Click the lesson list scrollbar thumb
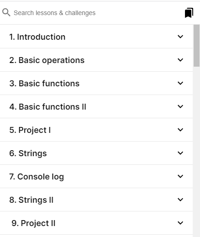This screenshot has height=237, width=200. coord(197,46)
